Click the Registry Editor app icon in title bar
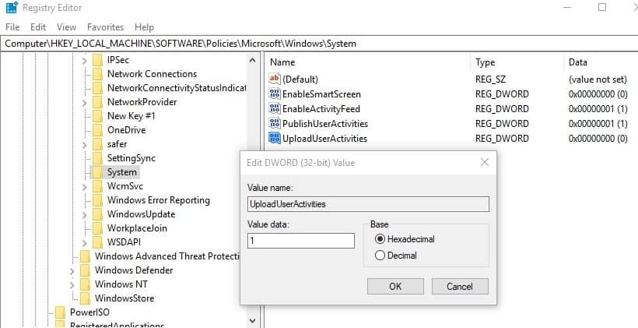638x328 pixels. [12, 7]
